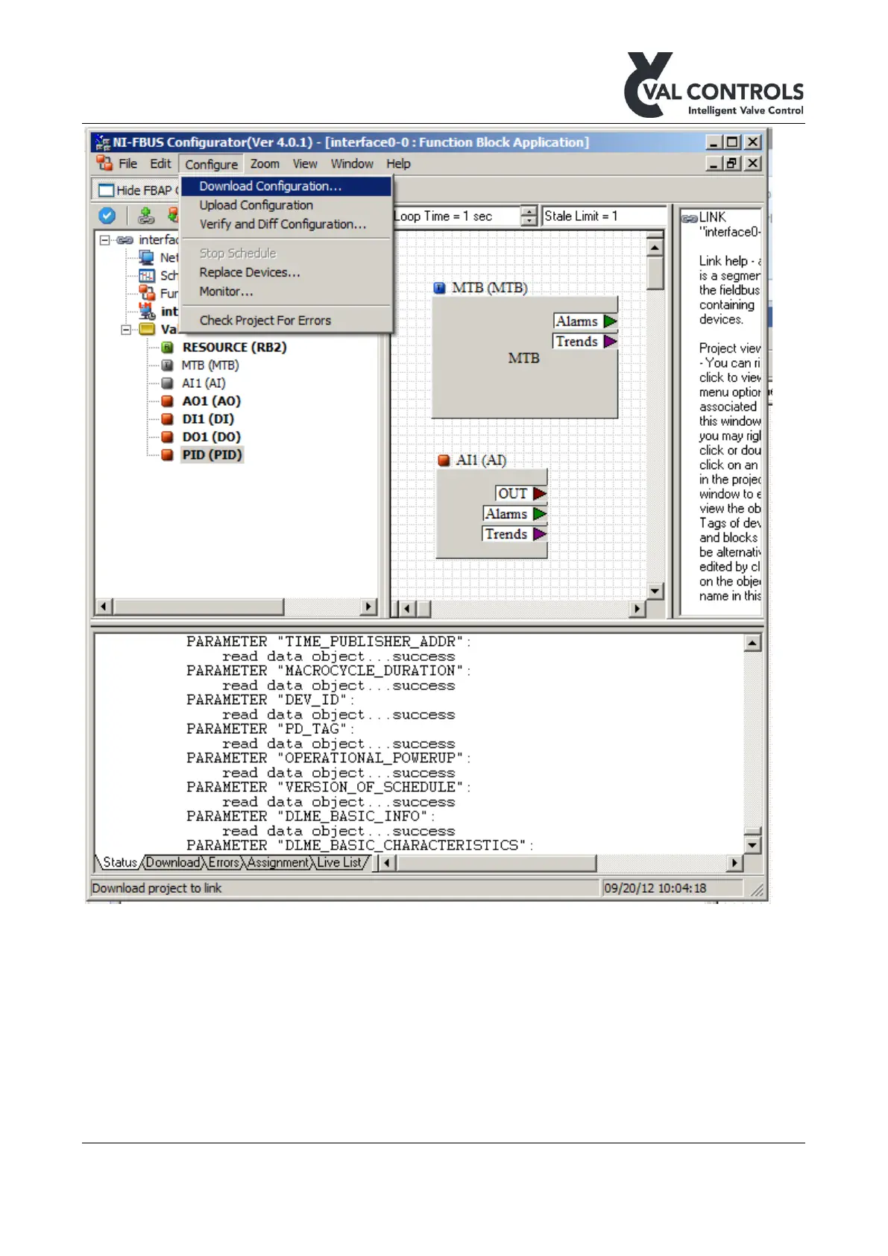Image resolution: width=888 pixels, height=1256 pixels.
Task: Select the yellow device folder icon in tree
Action: point(147,329)
